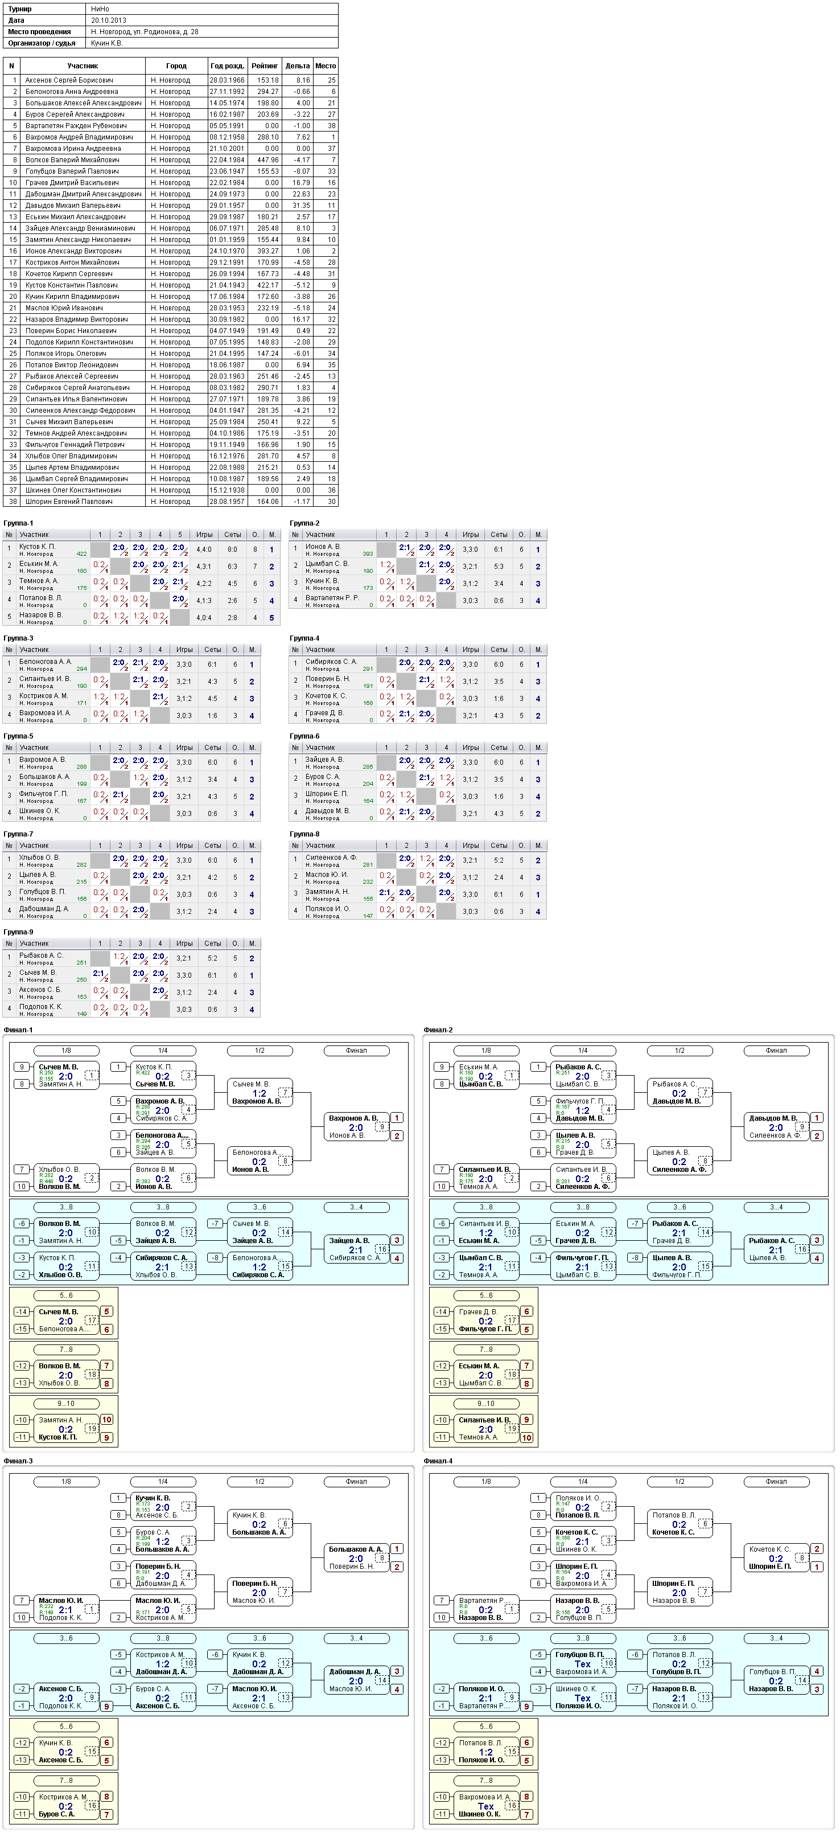Click the "Участник" column header in participants table

(83, 65)
